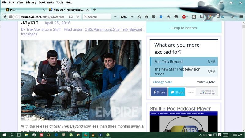Open VLC media player from taskbar

[x=93, y=135]
